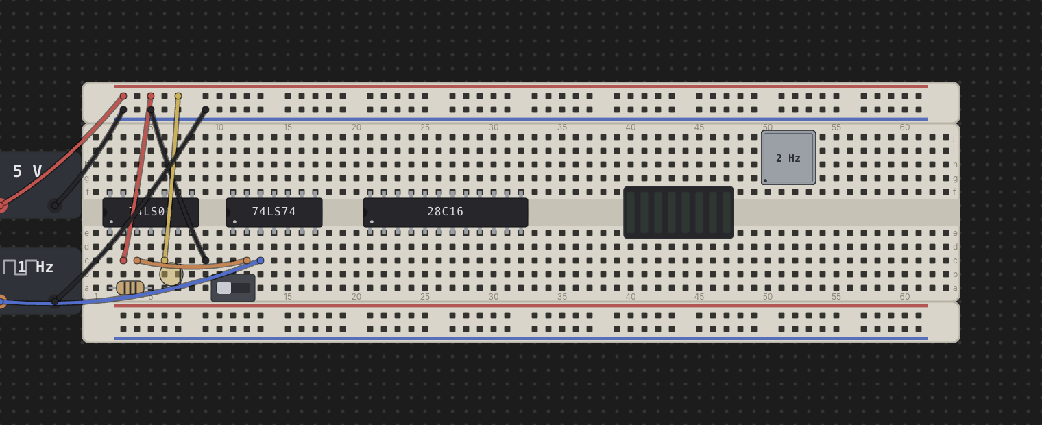The width and height of the screenshot is (1042, 425).
Task: Click the yellow wire's top endpoint on power rail
Action: click(x=178, y=96)
